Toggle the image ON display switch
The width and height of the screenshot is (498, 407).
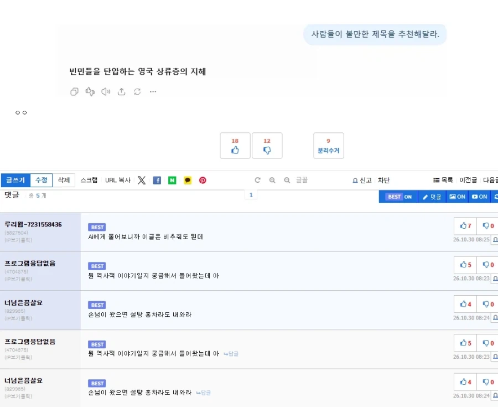pos(458,197)
